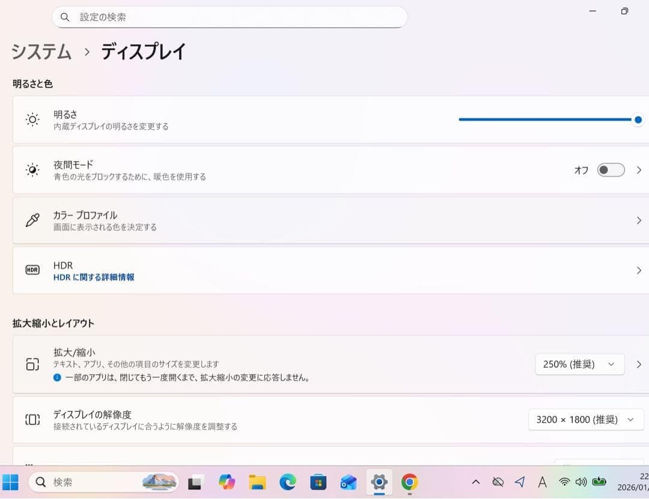Follow the HDR に関する詳細情報 link
649x499 pixels.
click(94, 277)
